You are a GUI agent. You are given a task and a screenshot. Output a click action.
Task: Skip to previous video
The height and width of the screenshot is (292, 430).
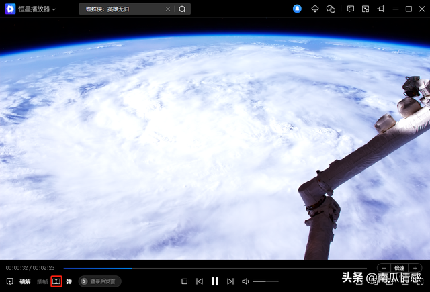200,281
